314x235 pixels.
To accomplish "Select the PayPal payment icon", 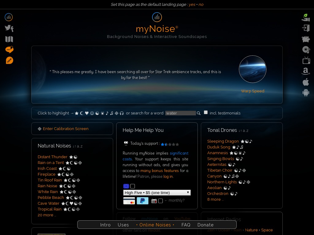I will pos(143,201).
